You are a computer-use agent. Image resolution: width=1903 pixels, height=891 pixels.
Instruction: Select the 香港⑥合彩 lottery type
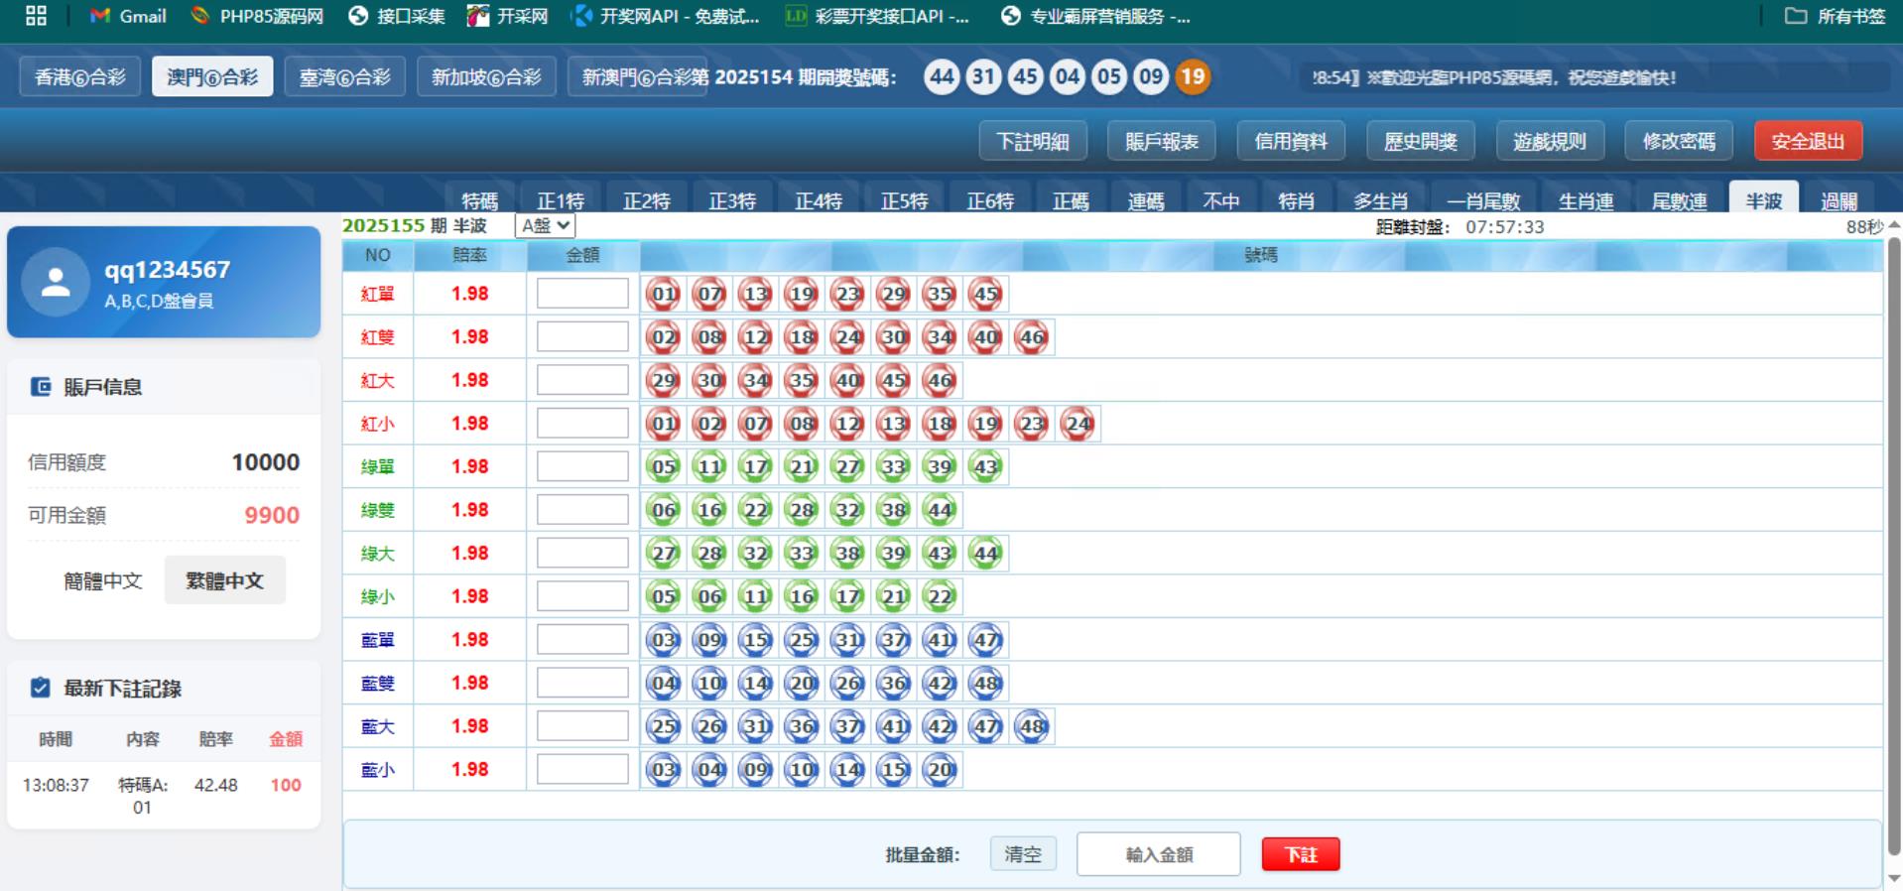click(80, 77)
